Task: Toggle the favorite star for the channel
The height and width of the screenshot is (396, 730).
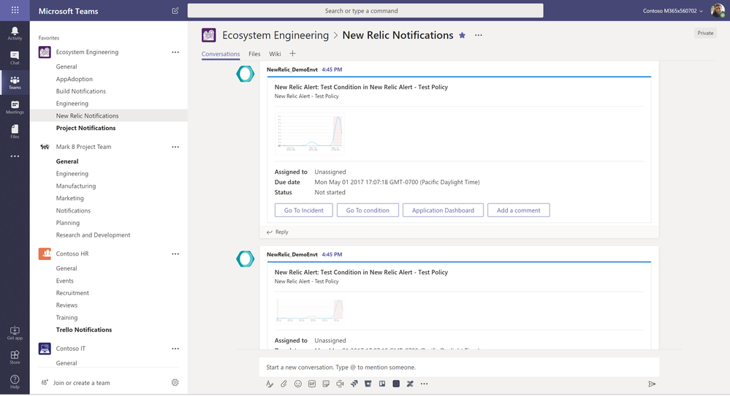Action: click(x=462, y=35)
